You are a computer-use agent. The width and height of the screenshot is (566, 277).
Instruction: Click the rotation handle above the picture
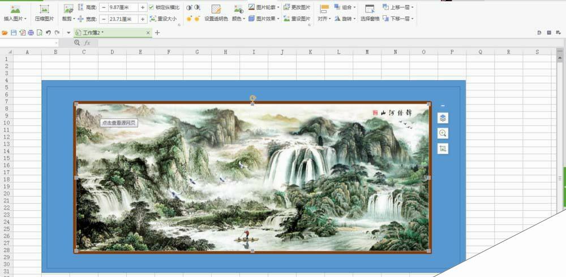[x=252, y=98]
